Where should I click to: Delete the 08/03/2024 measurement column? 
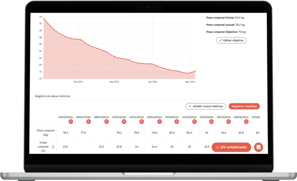tap(246, 122)
